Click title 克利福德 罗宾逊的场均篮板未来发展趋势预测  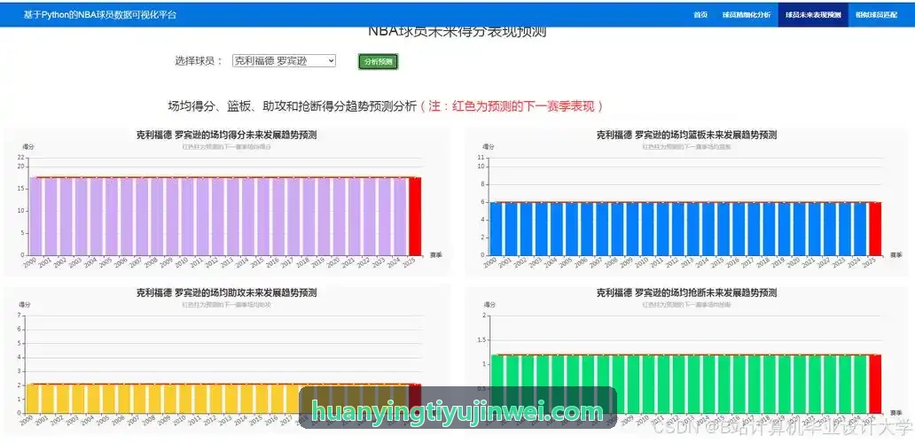pos(686,135)
